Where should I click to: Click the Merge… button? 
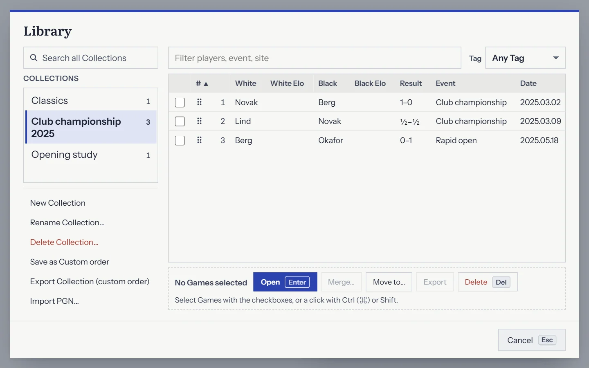tap(341, 282)
